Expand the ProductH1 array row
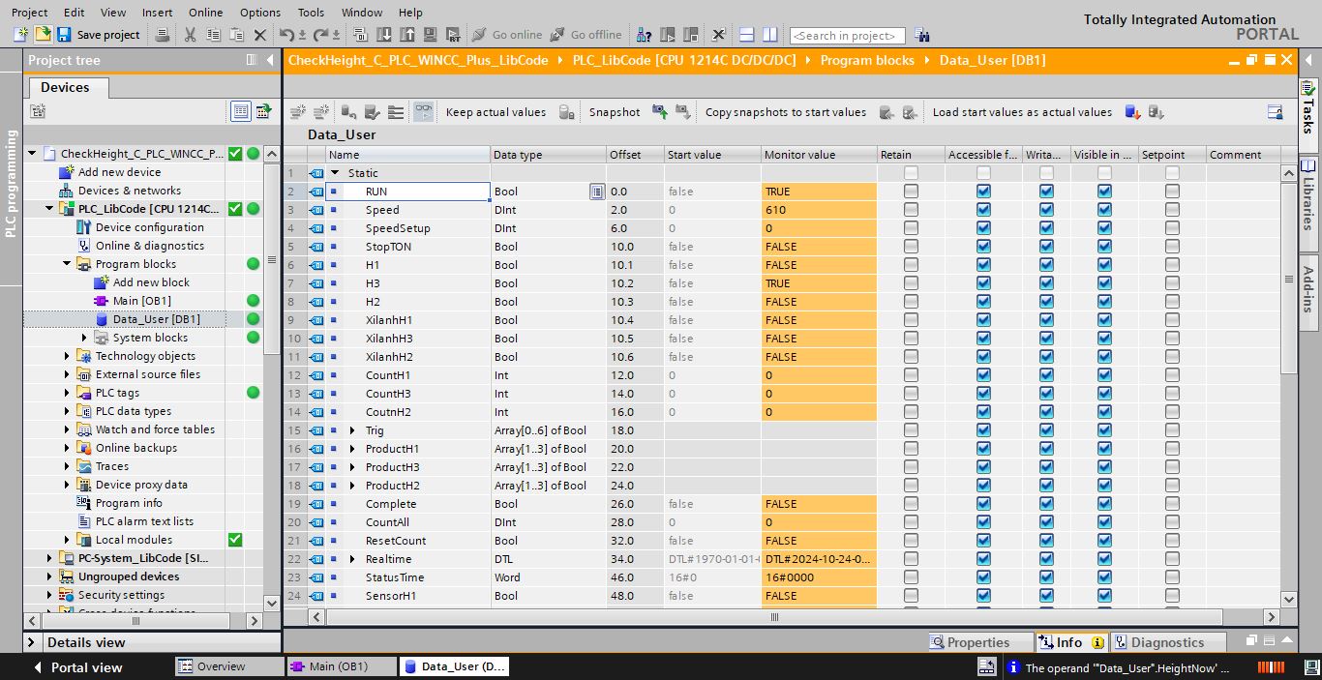Viewport: 1322px width, 680px height. [x=352, y=449]
